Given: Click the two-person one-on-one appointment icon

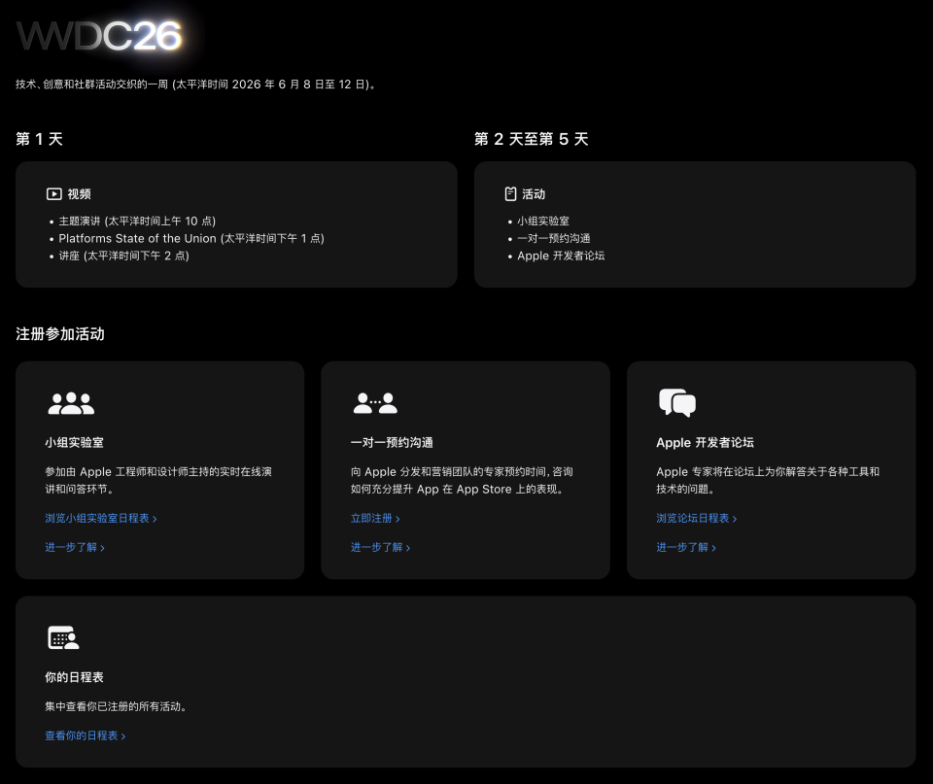Looking at the screenshot, I should [375, 403].
